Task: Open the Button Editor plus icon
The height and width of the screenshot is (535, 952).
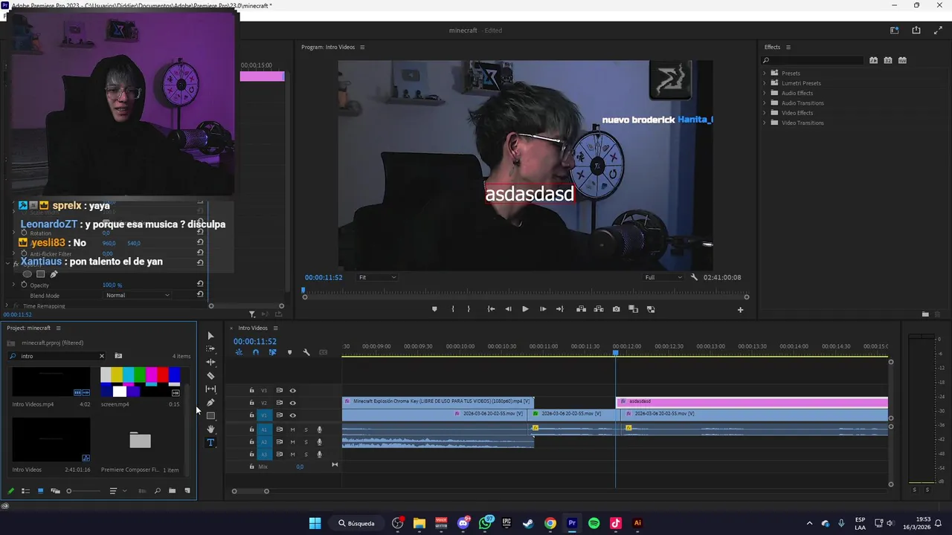Action: coord(740,309)
